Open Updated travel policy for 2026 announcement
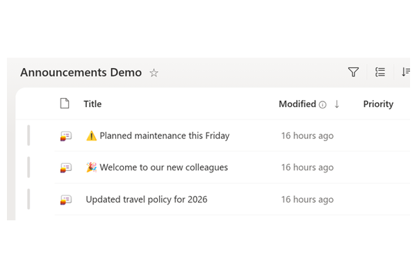Screen dimensions: 417x278 (x=147, y=199)
